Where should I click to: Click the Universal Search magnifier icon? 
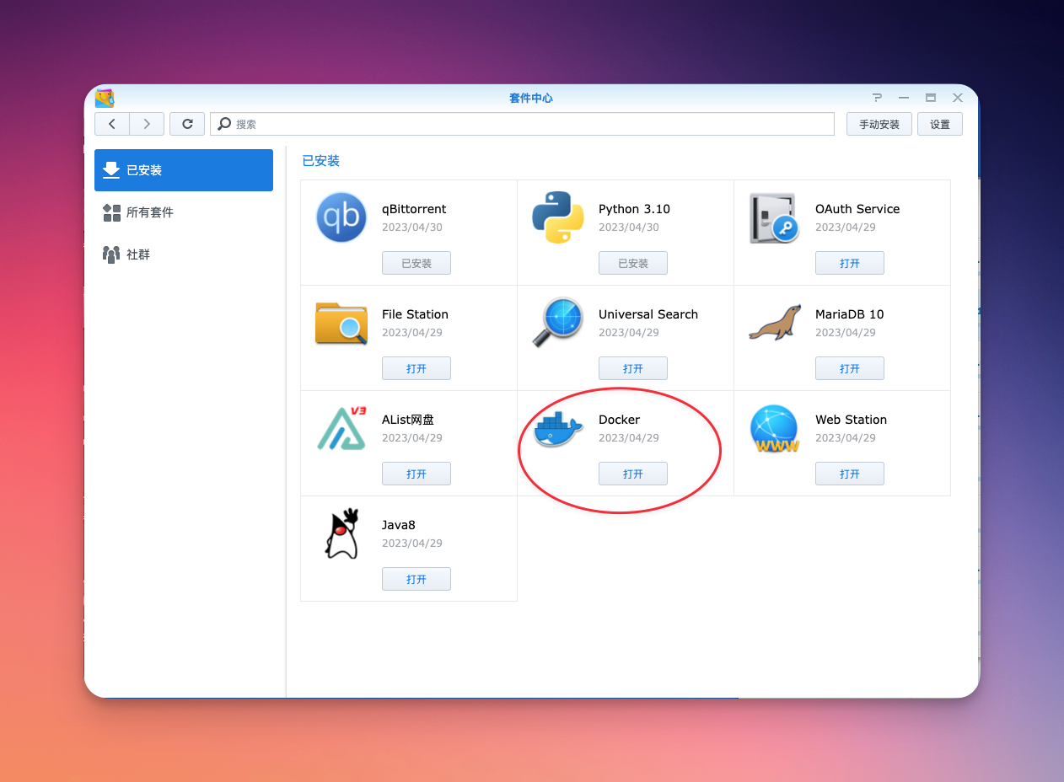click(x=558, y=322)
